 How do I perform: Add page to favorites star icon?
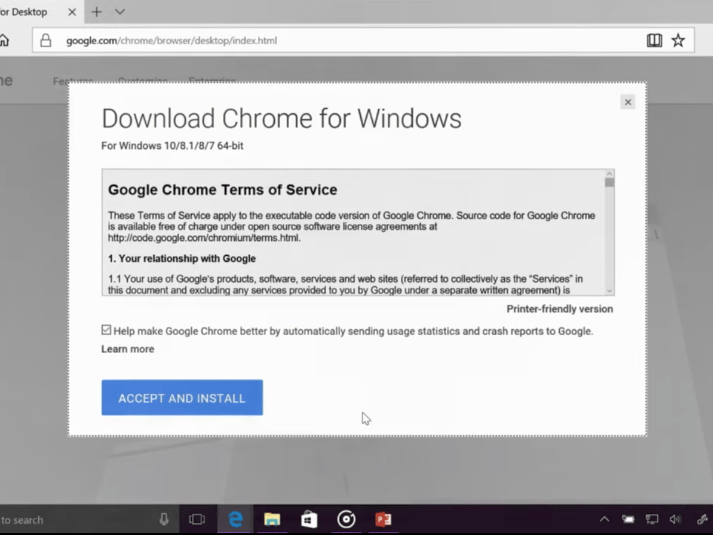[678, 40]
